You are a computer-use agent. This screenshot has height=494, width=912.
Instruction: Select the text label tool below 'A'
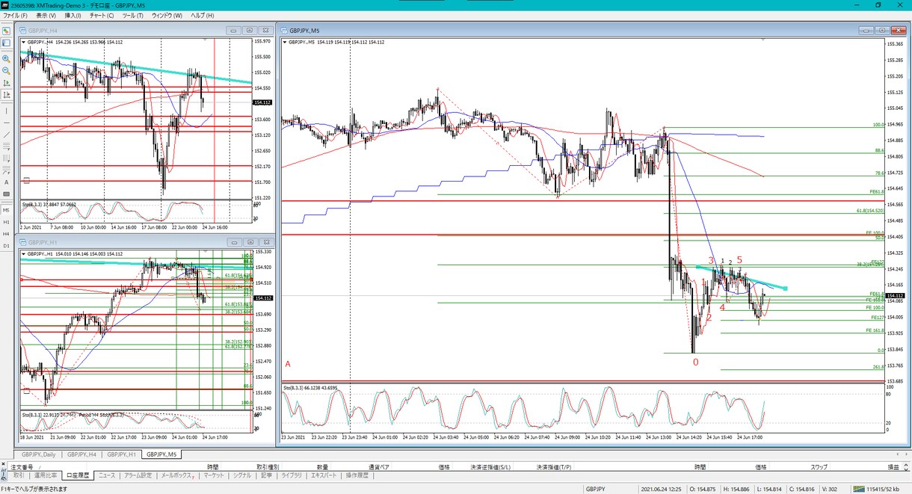click(x=6, y=194)
